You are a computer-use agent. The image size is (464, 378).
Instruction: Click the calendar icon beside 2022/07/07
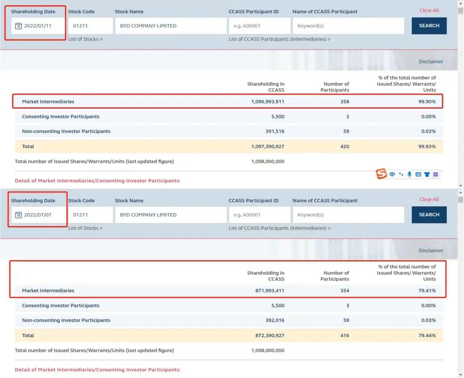click(x=18, y=215)
